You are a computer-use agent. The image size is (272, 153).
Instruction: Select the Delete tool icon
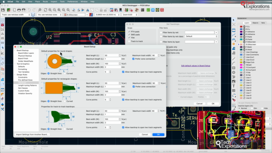coord(234,100)
